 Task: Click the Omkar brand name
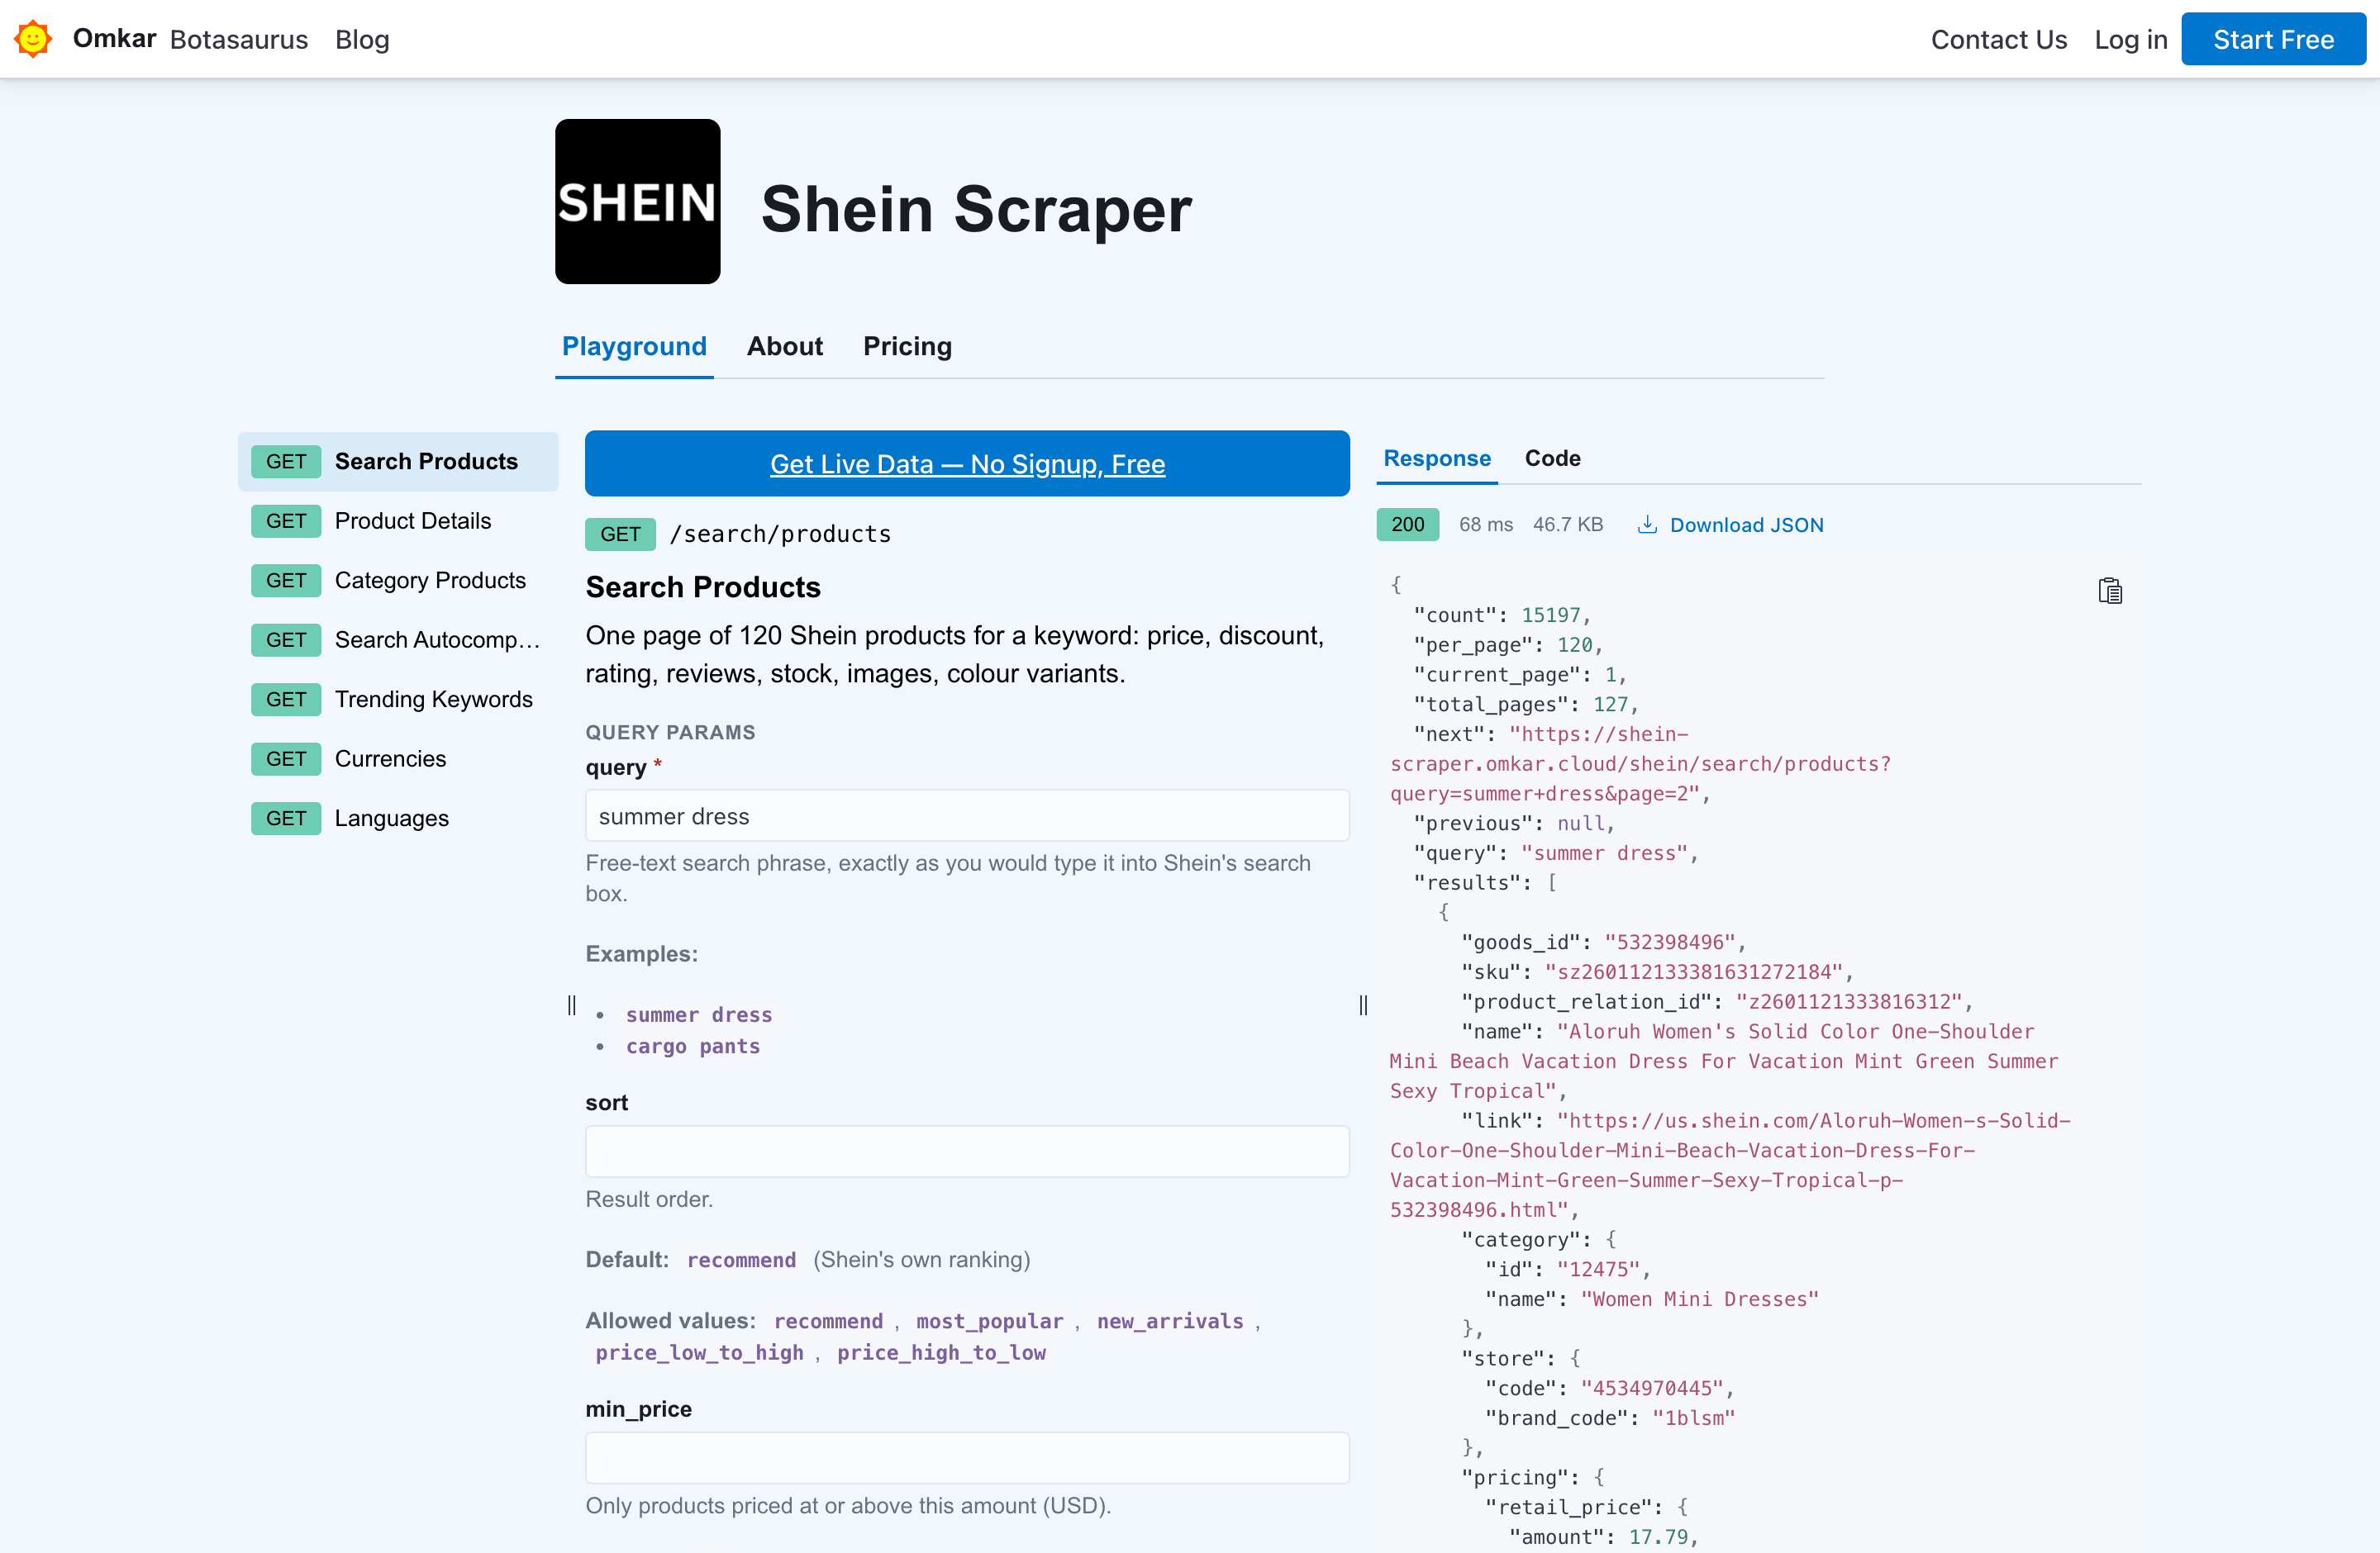coord(115,39)
